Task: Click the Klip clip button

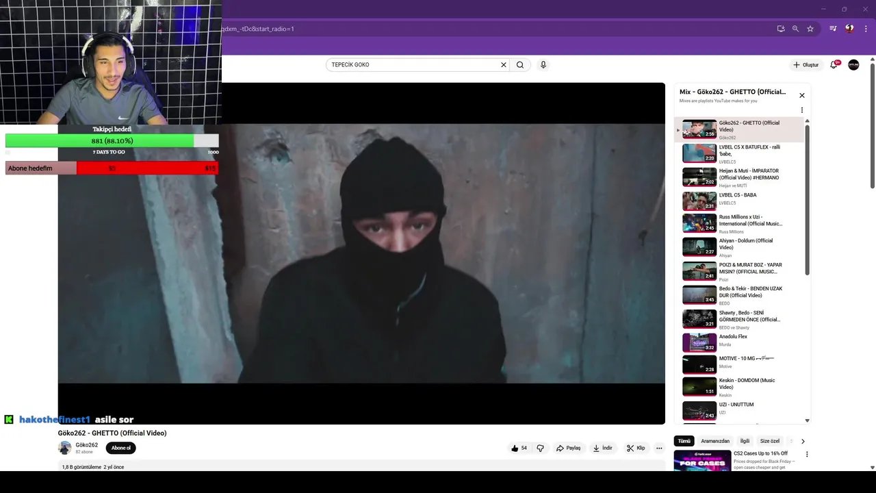Action: (x=636, y=448)
